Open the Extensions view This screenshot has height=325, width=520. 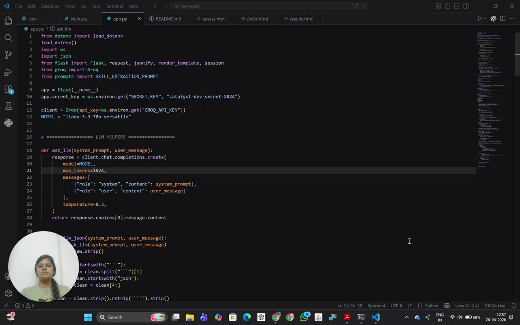click(x=8, y=89)
